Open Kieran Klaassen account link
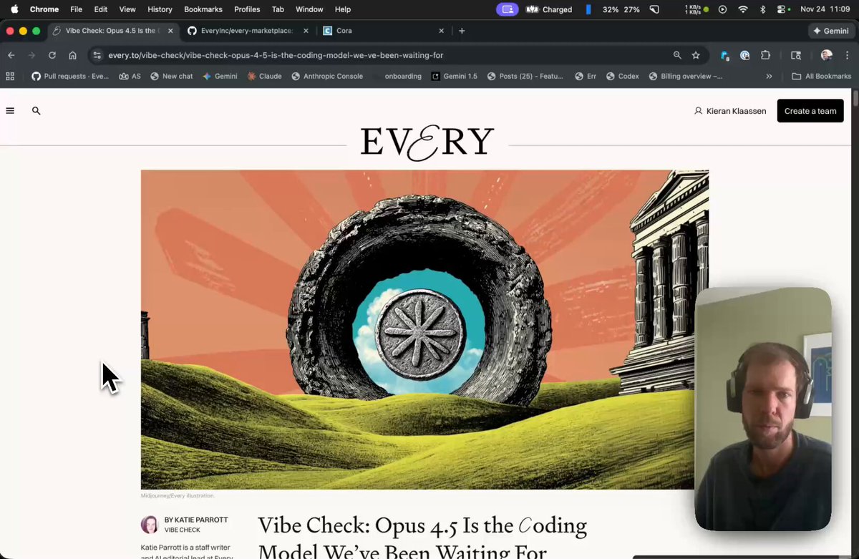Screen dimensions: 859x559 [730, 111]
